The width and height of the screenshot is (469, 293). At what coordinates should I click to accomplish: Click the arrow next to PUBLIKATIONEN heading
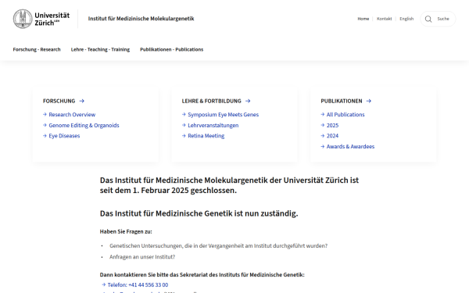pos(368,101)
